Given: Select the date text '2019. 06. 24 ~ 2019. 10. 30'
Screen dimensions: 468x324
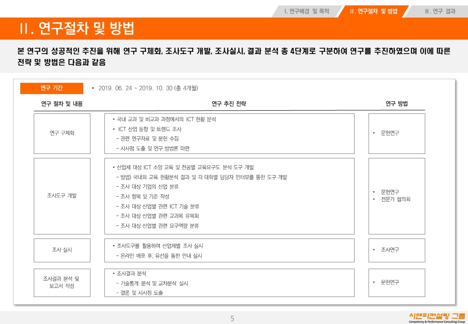Looking at the screenshot, I should point(135,88).
